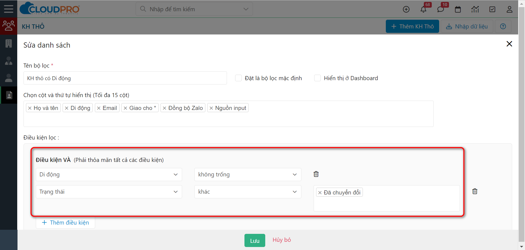Click the Thêm KH Thô button
Image resolution: width=525 pixels, height=250 pixels.
click(412, 26)
